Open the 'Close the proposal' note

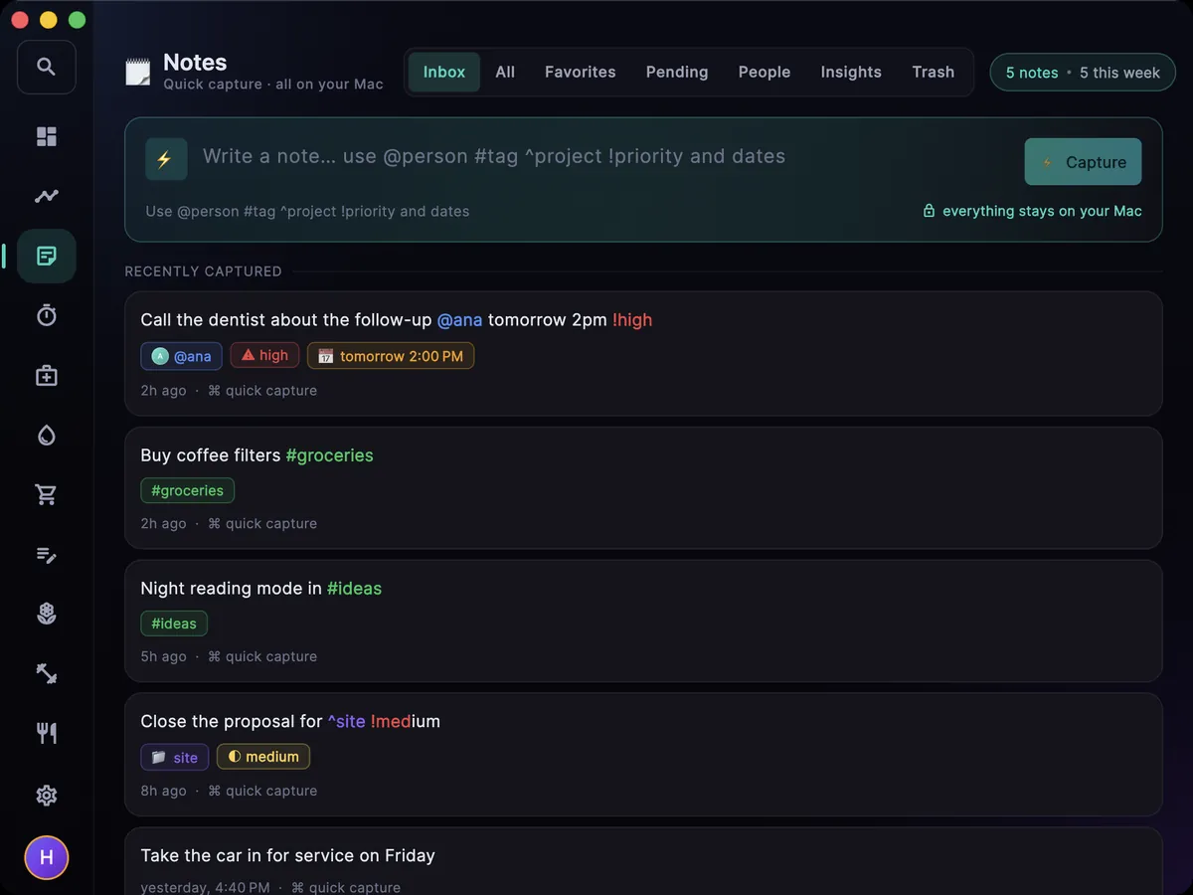point(643,754)
